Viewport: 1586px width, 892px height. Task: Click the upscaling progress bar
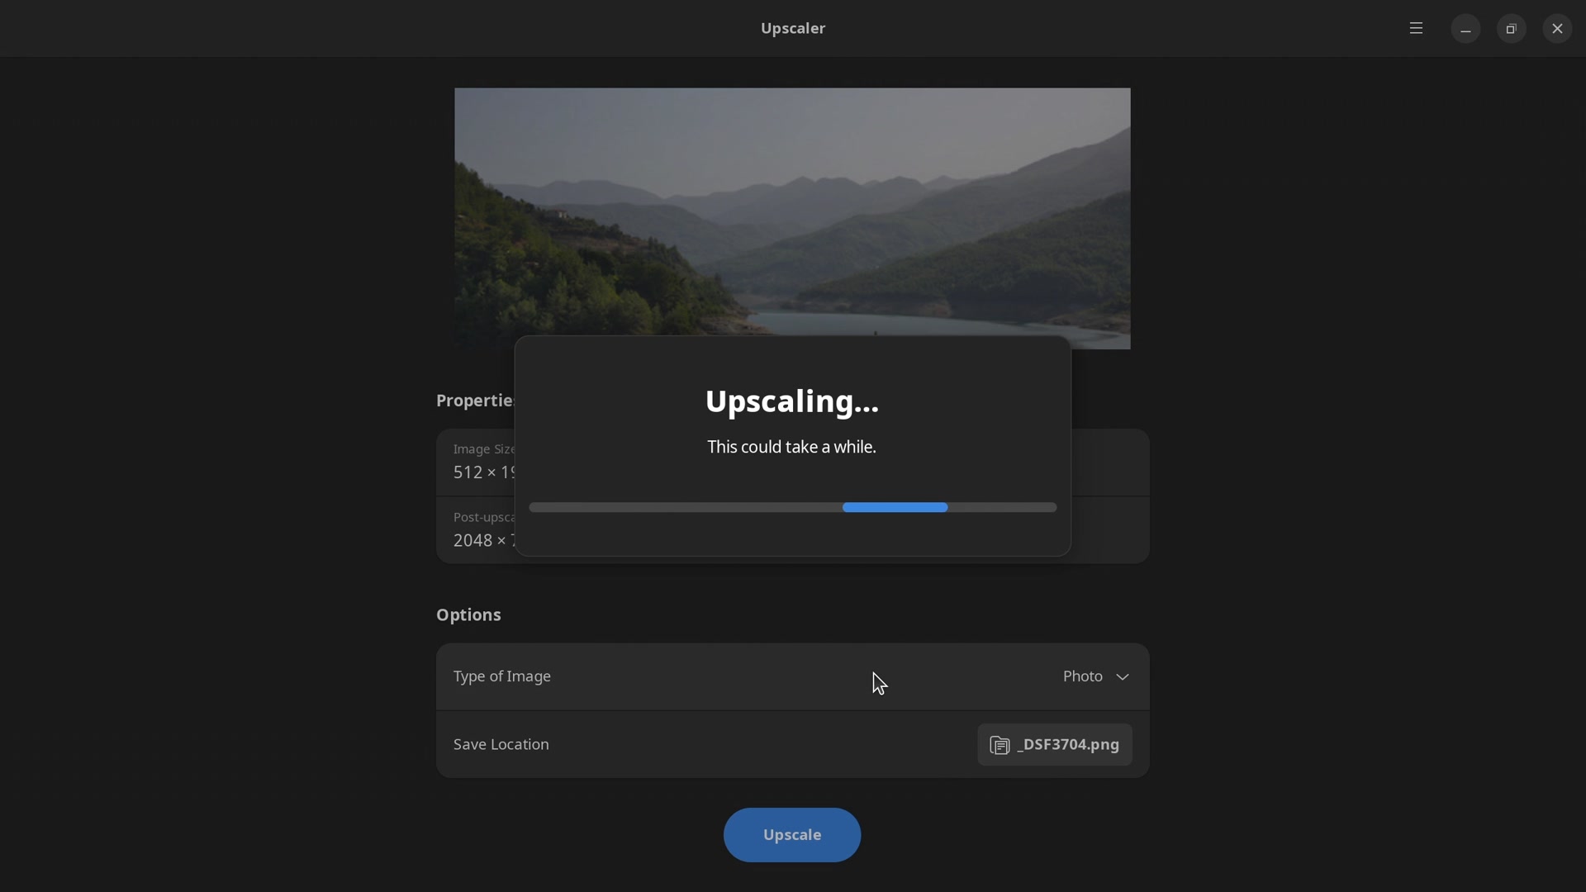(792, 507)
